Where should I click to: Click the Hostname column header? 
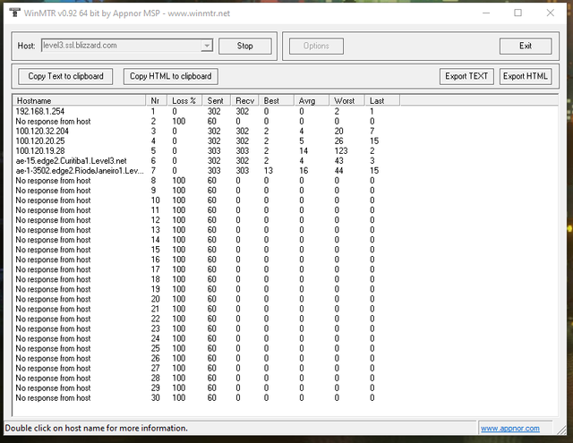coord(79,100)
